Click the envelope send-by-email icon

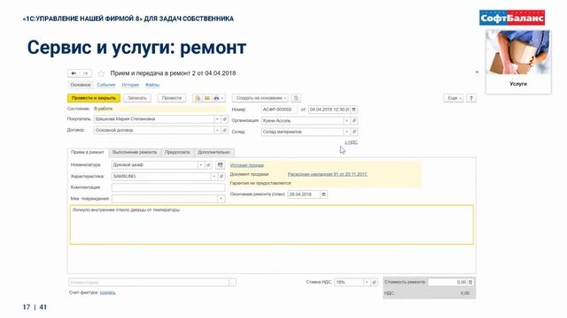click(206, 98)
